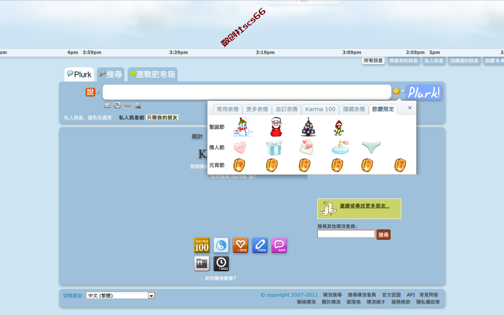Screen dimensions: 504x315
Task: Insert the 快樂 sky lantern emoticon
Action: pyautogui.click(x=337, y=165)
